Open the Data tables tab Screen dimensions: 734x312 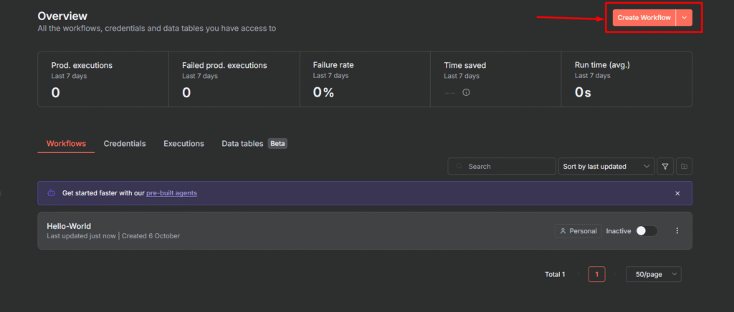tap(242, 144)
